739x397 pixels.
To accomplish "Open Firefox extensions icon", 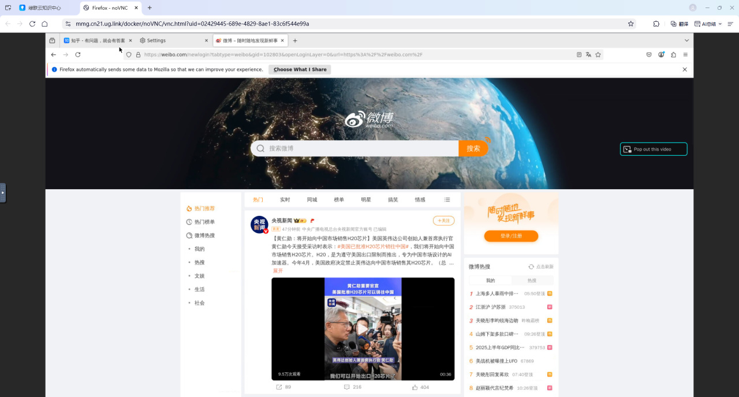I will 673,55.
